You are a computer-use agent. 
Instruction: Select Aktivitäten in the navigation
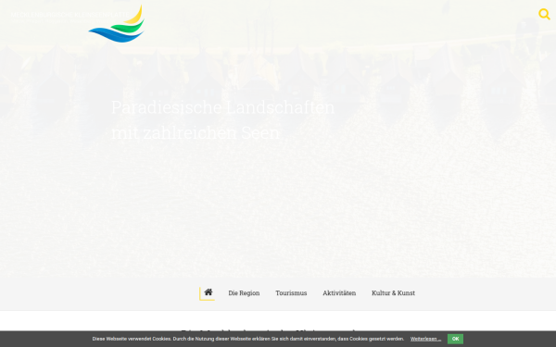pyautogui.click(x=339, y=293)
